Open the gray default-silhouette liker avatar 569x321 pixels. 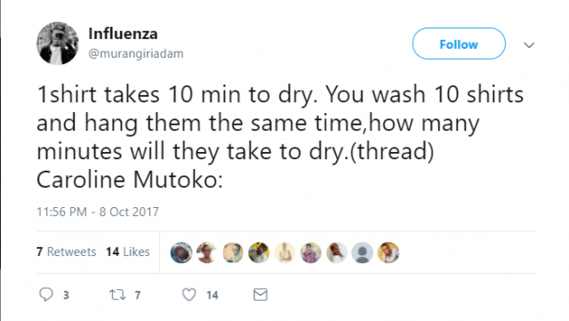[x=362, y=253]
